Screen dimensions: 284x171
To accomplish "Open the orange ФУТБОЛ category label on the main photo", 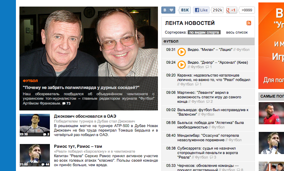I will (x=30, y=81).
